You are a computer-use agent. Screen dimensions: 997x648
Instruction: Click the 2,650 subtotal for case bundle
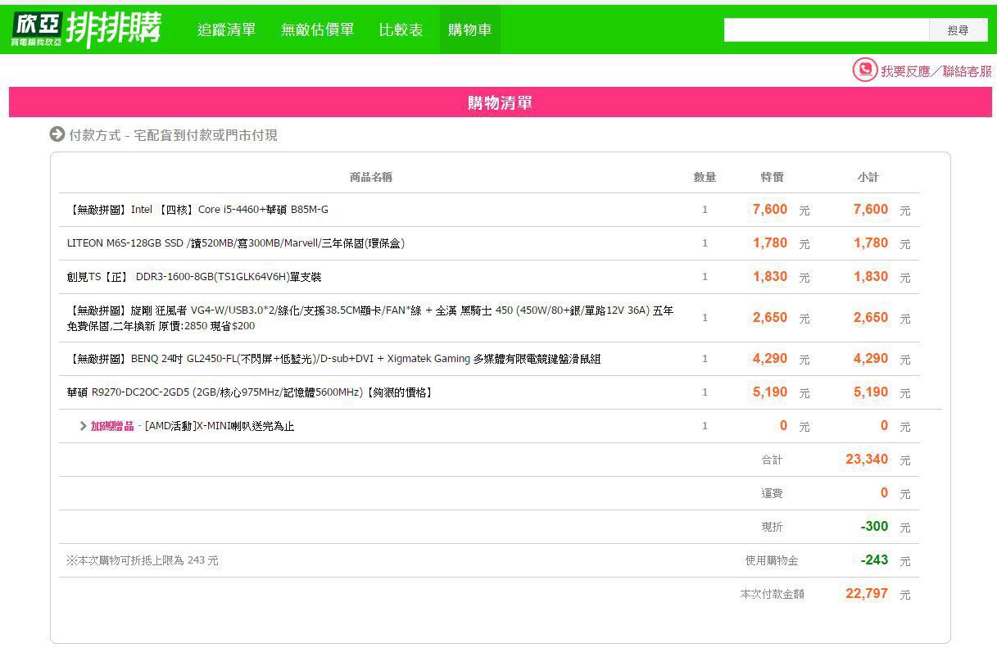(871, 318)
